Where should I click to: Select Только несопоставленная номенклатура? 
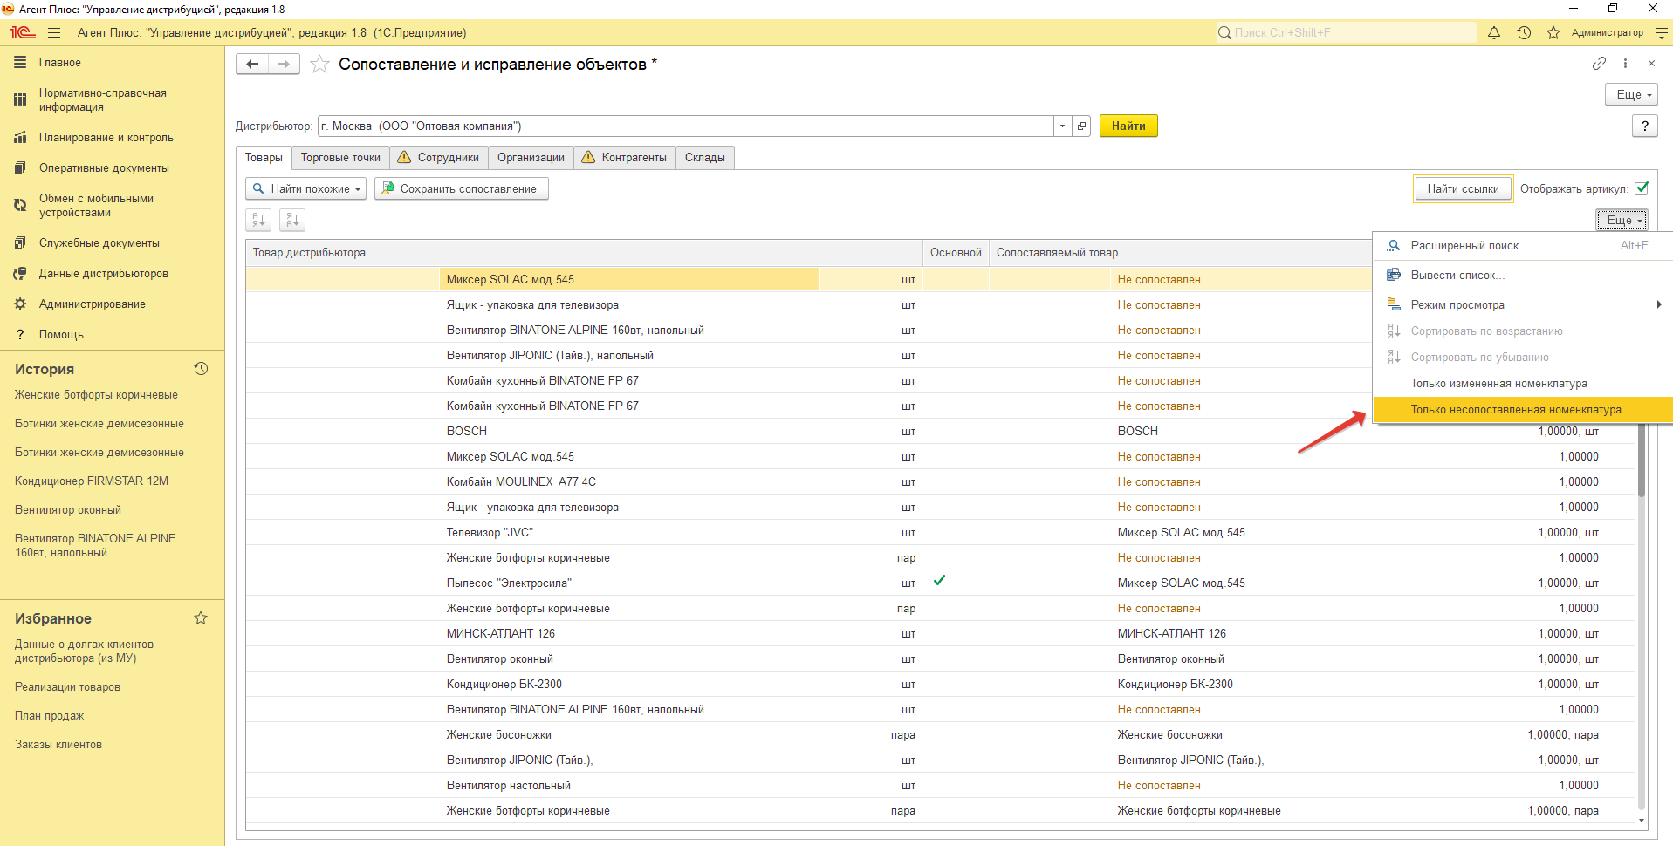[x=1523, y=410]
